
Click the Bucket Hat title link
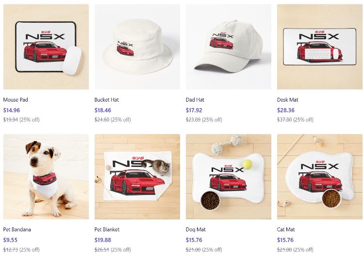click(107, 100)
